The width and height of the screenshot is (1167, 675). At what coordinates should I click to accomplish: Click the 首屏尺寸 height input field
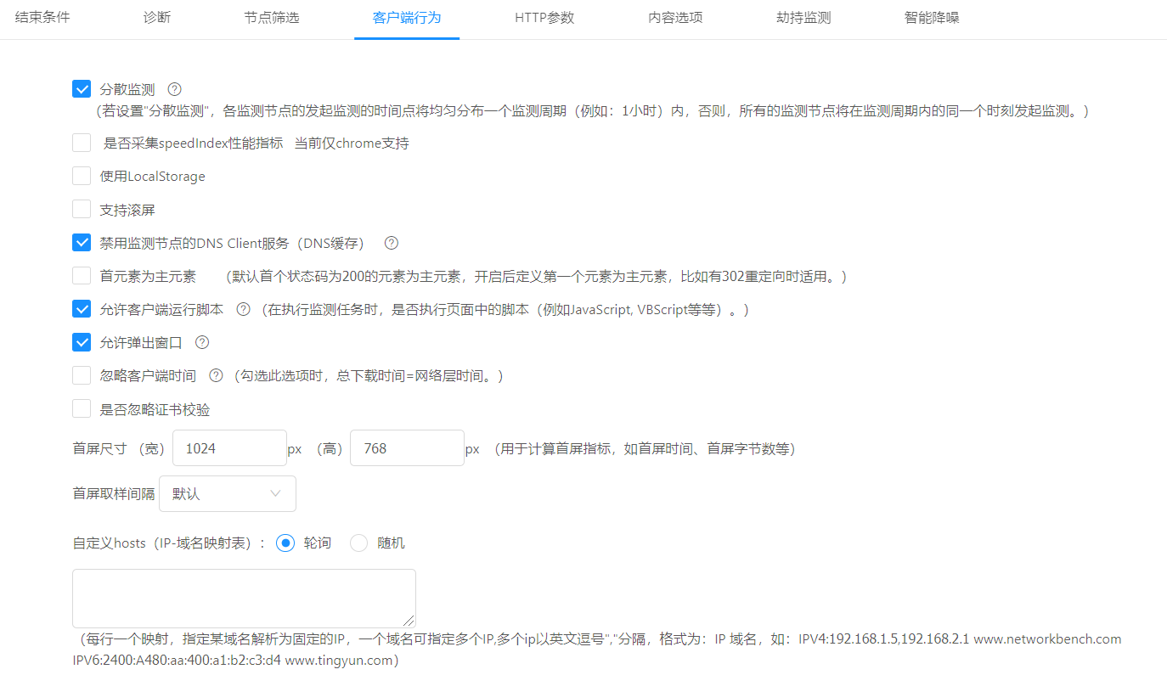[x=407, y=448]
